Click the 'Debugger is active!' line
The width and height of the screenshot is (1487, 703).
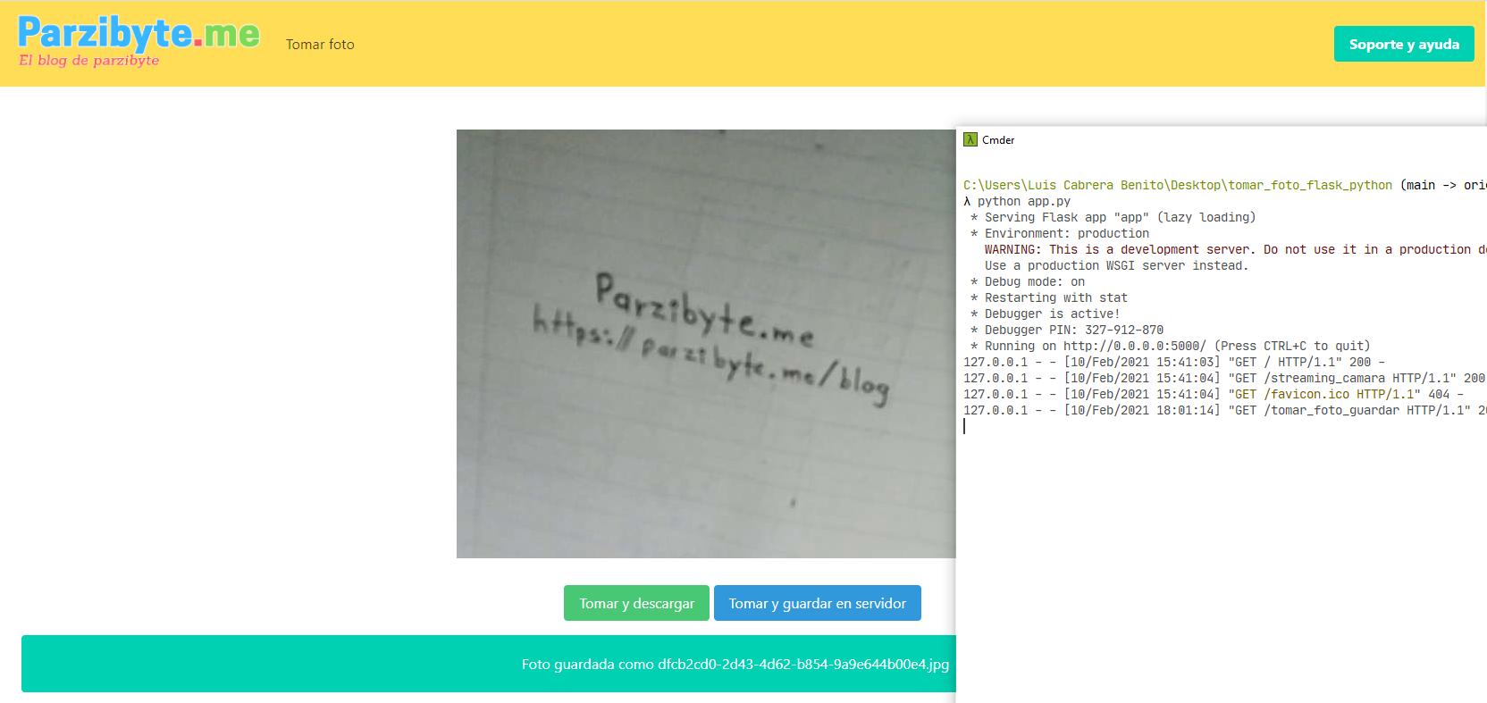[x=1046, y=314]
